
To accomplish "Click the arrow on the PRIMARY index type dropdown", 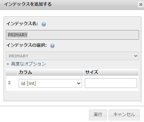I will coord(136,56).
